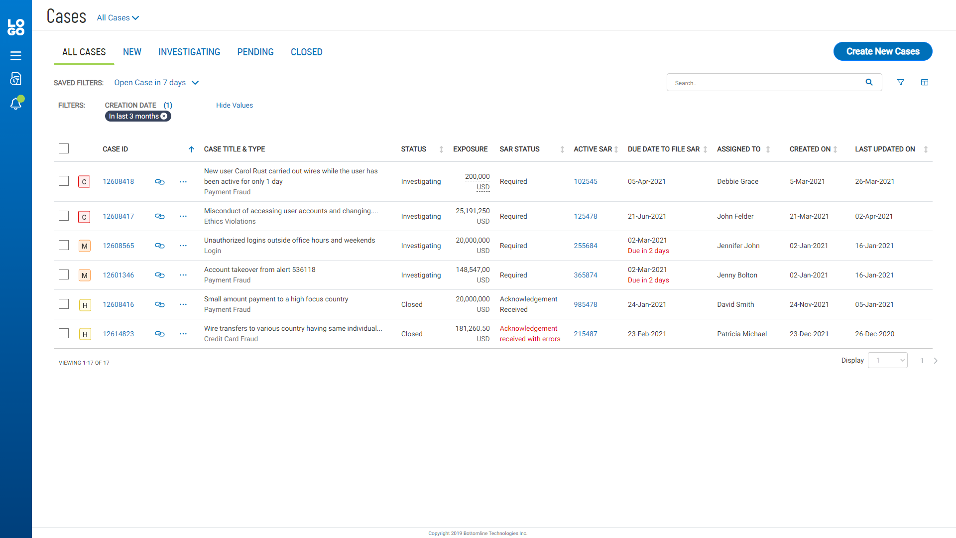Screen dimensions: 956x538
Task: Check the select-all cases checkbox
Action: click(x=64, y=148)
